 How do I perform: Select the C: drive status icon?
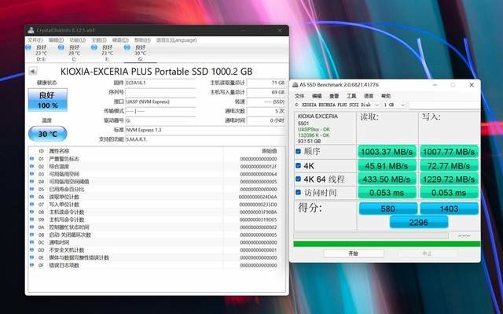coord(61,47)
